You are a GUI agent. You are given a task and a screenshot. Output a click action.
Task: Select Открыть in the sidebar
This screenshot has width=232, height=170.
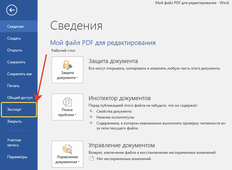pos(19,50)
